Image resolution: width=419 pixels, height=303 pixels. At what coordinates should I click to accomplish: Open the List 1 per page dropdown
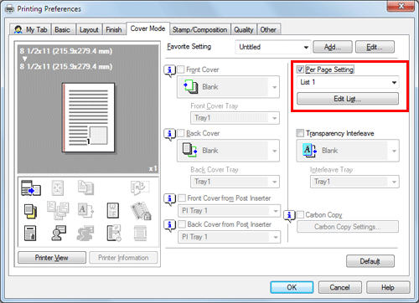coord(348,82)
